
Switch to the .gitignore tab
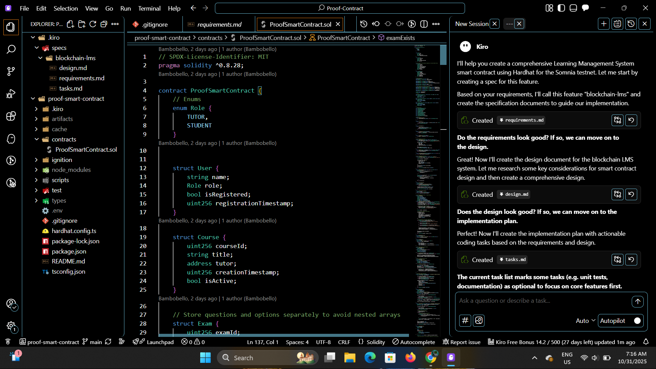(155, 24)
